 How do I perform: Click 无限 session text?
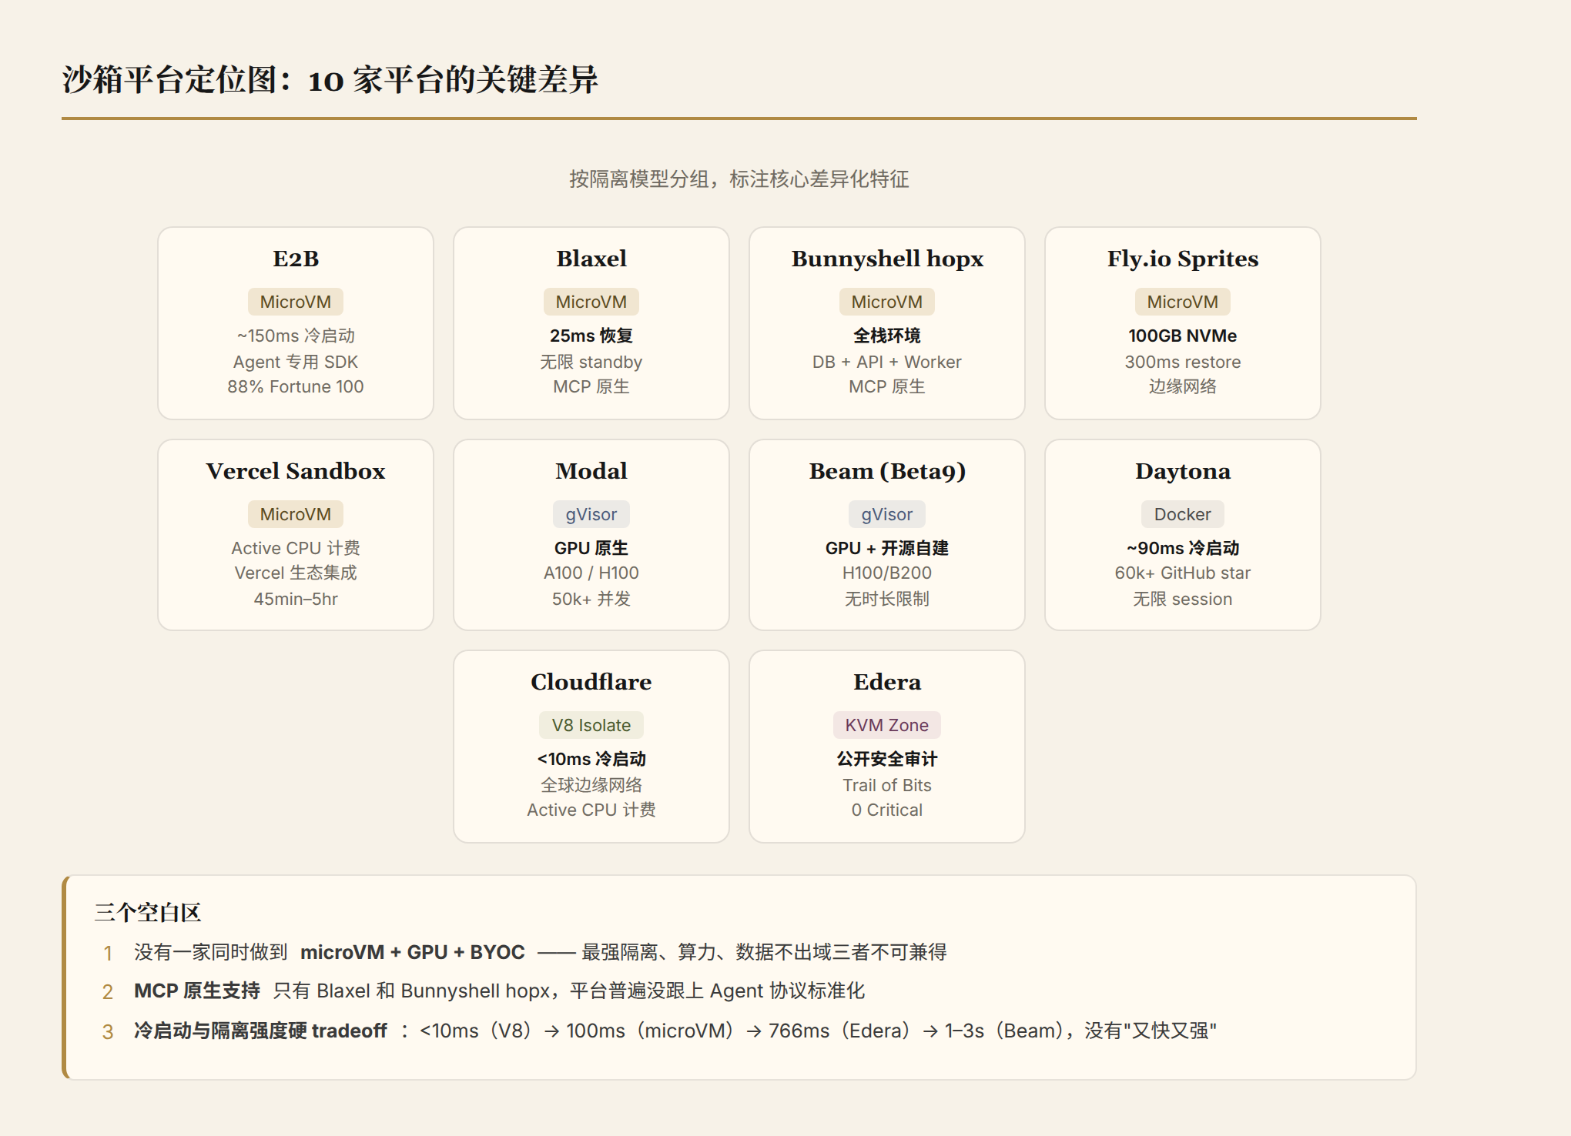1183,599
